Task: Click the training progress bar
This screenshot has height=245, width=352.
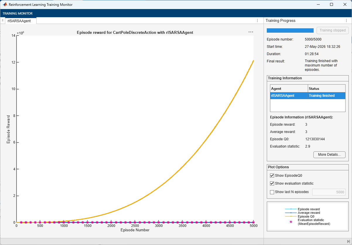Action: [290, 30]
